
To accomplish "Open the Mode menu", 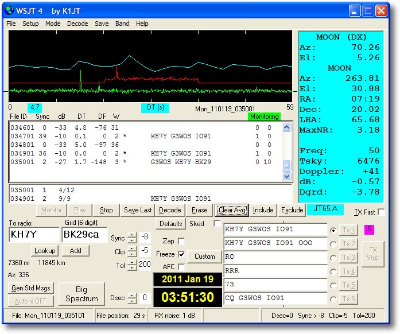I will click(x=53, y=24).
